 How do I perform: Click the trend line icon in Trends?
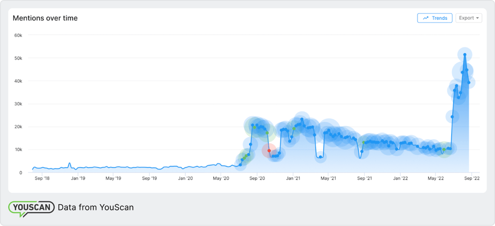click(426, 18)
